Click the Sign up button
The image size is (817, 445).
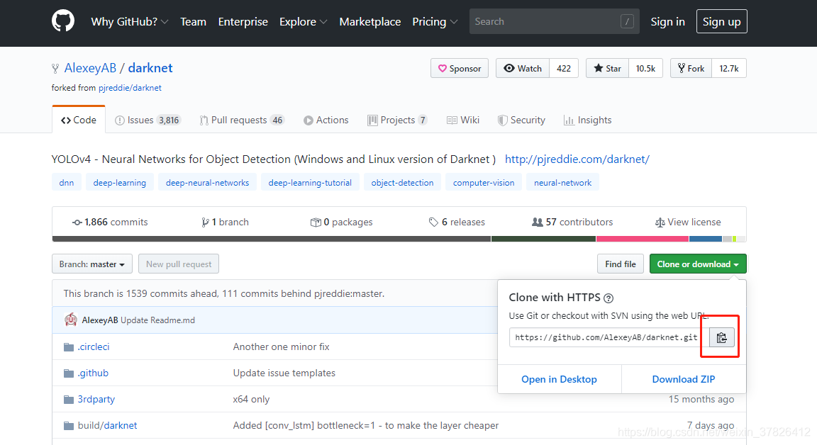click(x=722, y=21)
